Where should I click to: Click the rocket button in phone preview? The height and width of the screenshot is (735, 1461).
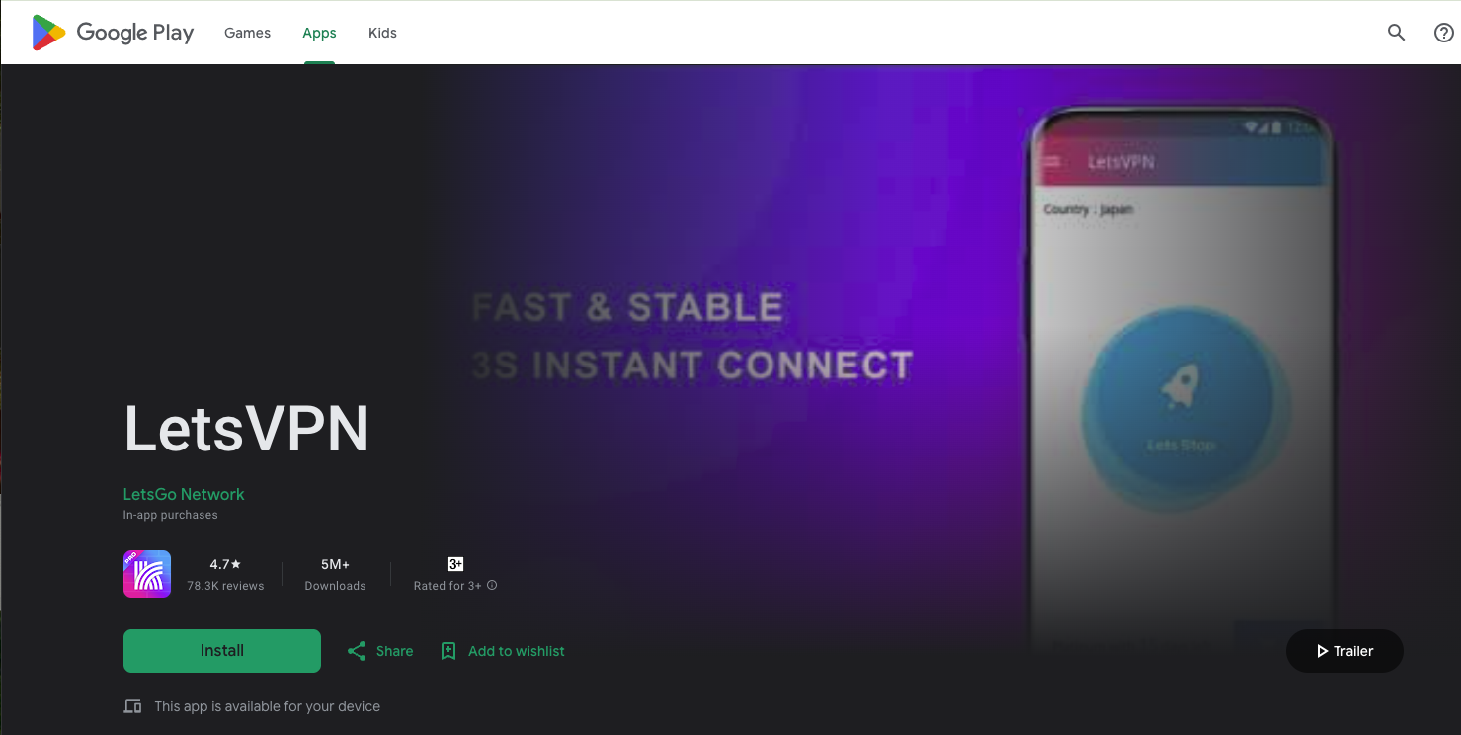(1180, 409)
